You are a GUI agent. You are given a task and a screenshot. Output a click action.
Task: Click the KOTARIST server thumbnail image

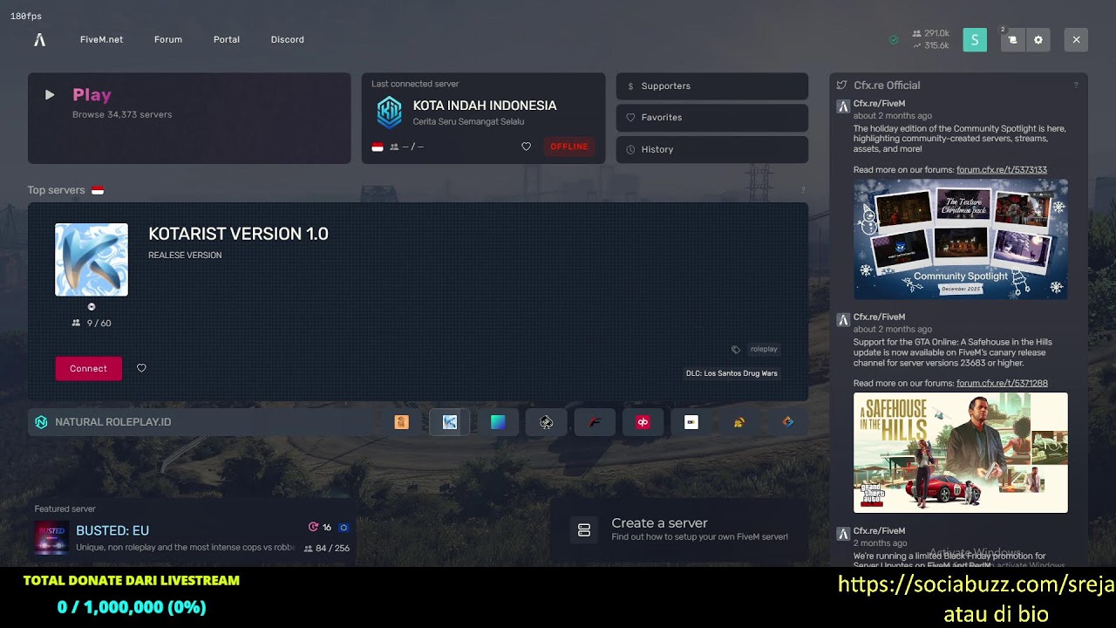(x=92, y=260)
